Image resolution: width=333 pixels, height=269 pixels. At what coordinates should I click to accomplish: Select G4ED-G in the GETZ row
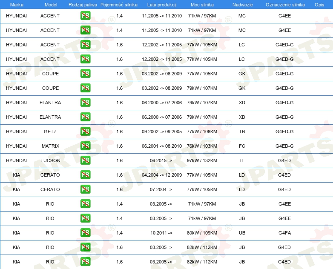click(284, 132)
